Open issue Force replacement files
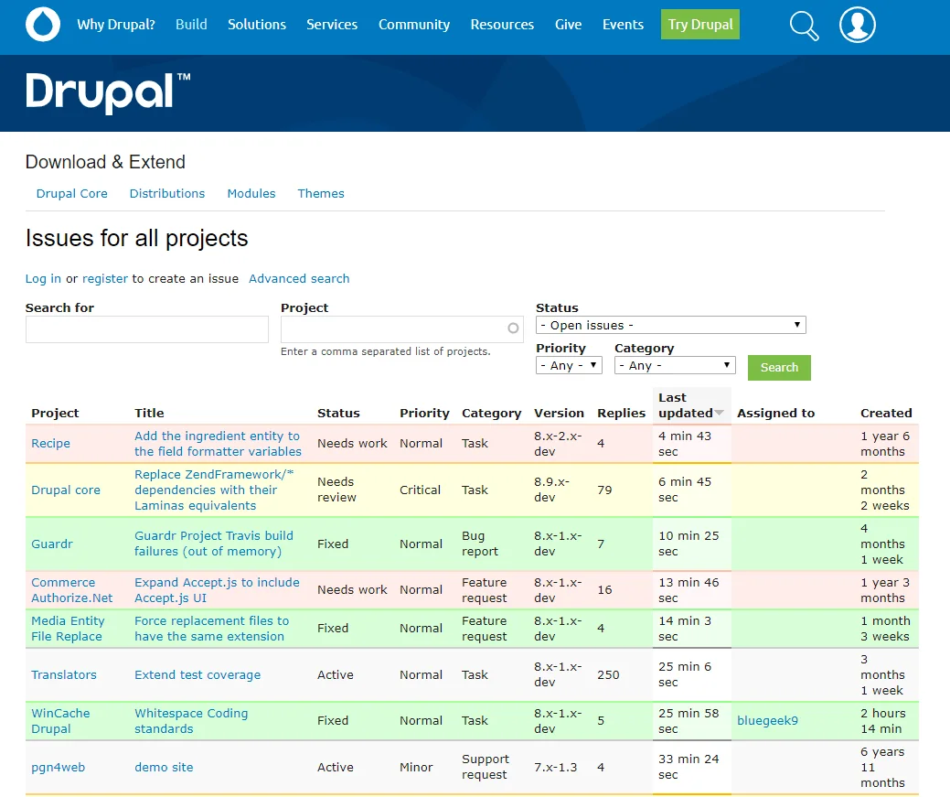 (x=212, y=629)
